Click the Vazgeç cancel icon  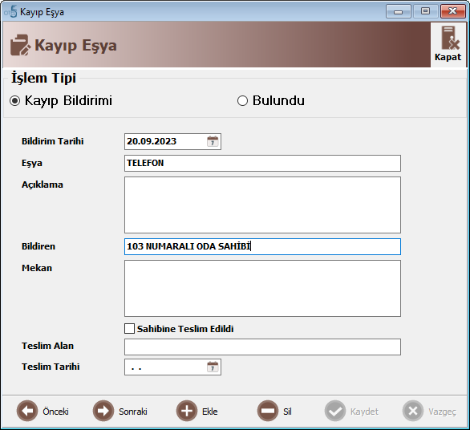(413, 411)
